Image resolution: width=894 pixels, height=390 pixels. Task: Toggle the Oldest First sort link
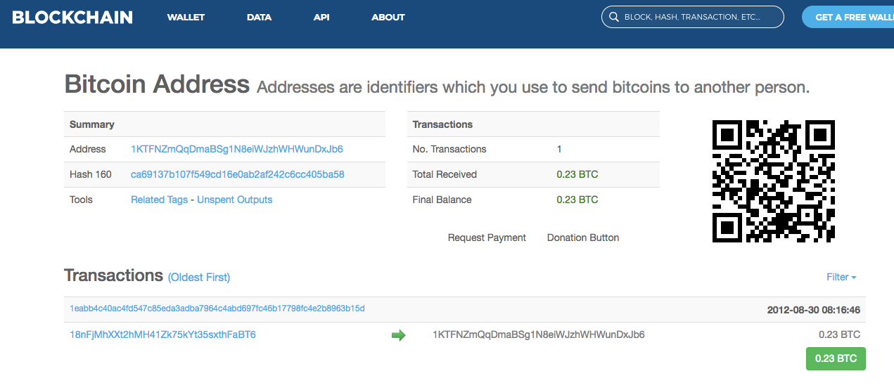(x=199, y=278)
